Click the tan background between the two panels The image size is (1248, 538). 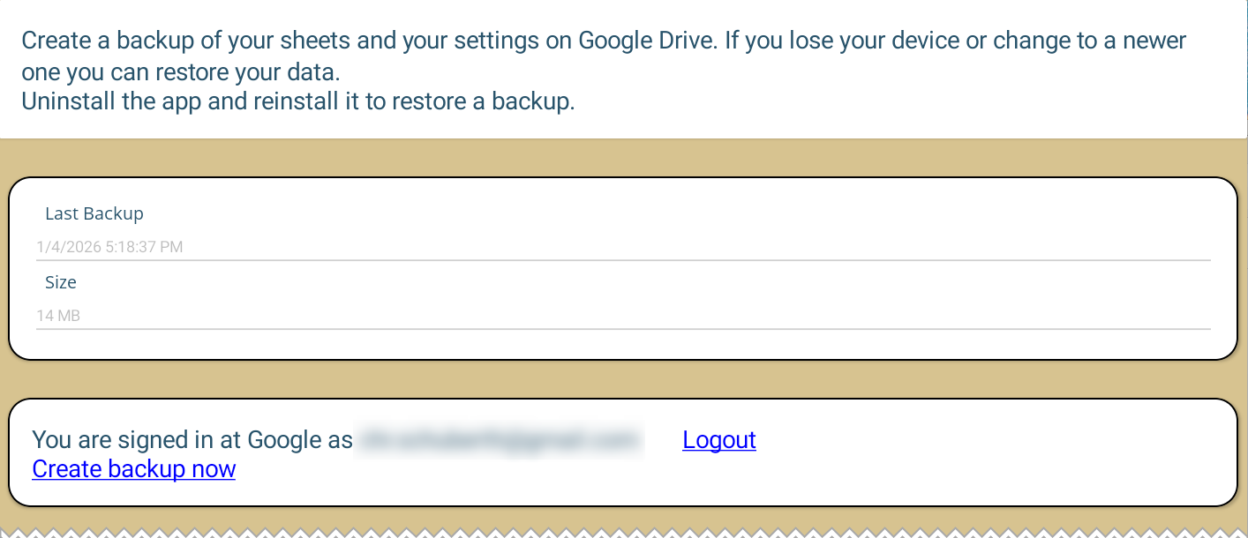tap(618, 379)
